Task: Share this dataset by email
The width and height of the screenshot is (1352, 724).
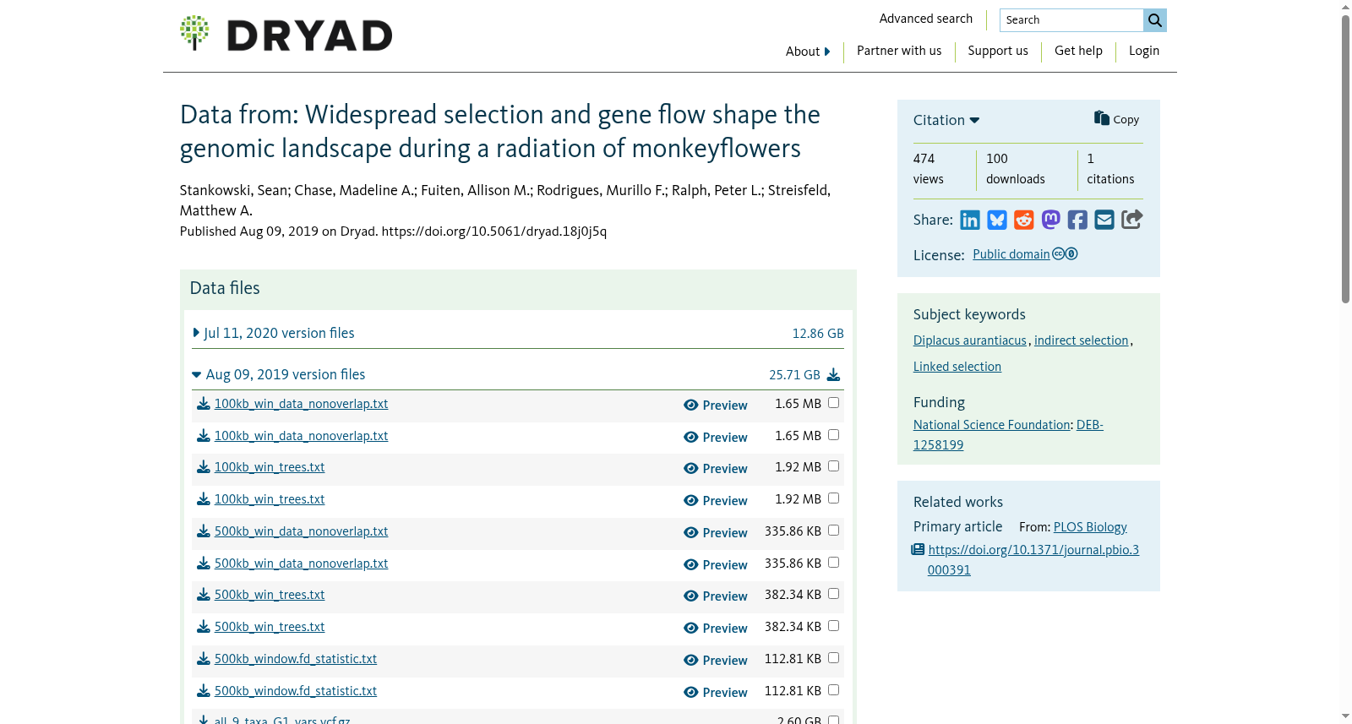Action: coord(1104,220)
